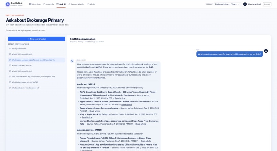This screenshot has height=151, width=277.
Task: Open the current price of NVDA conversation
Action: (x=36, y=82)
